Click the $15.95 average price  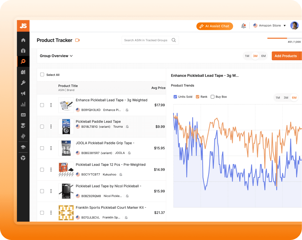point(159,148)
